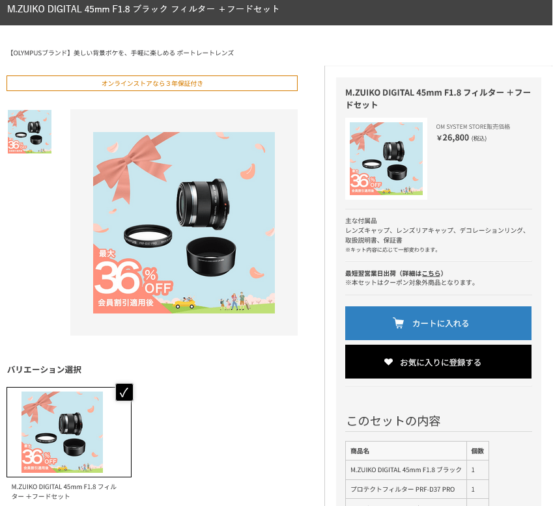This screenshot has width=553, height=506.
Task: Click the product thumbnail beside the ¥26,800 price
Action: click(x=386, y=159)
